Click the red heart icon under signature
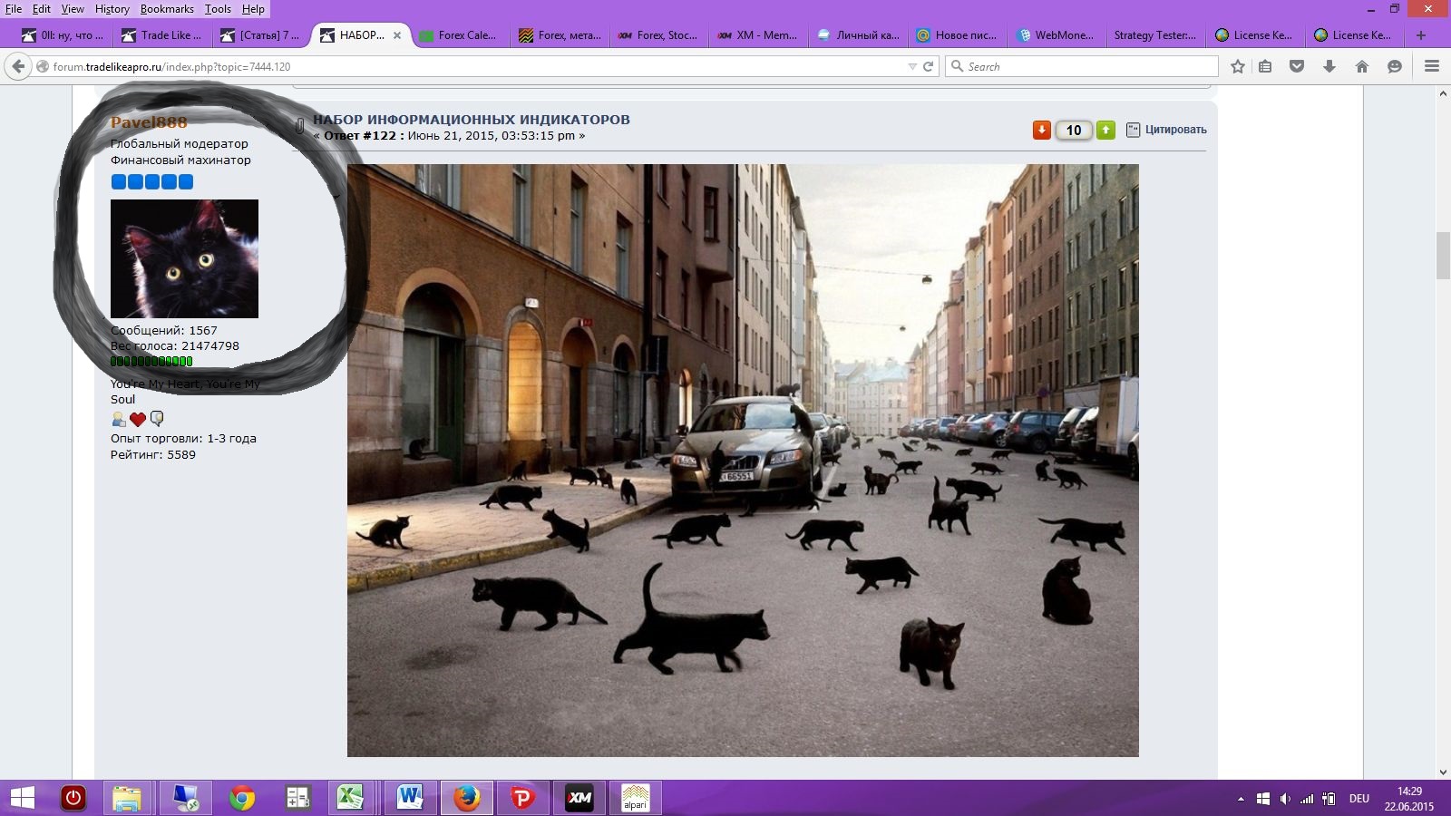The height and width of the screenshot is (816, 1451). click(138, 419)
